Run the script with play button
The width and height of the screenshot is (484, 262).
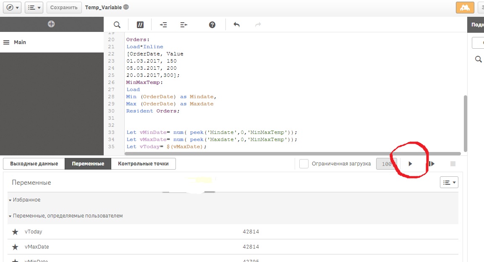pos(411,164)
